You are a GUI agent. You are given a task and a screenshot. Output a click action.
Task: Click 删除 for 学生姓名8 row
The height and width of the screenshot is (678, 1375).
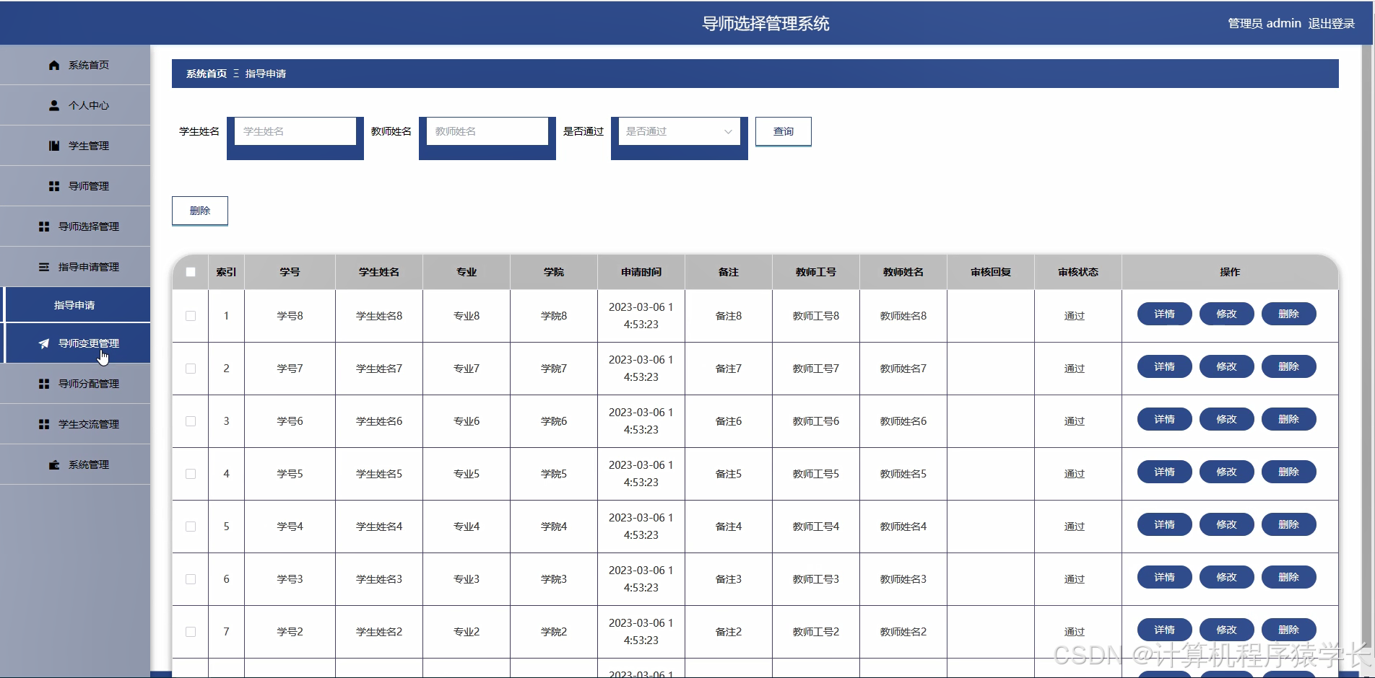tap(1289, 314)
